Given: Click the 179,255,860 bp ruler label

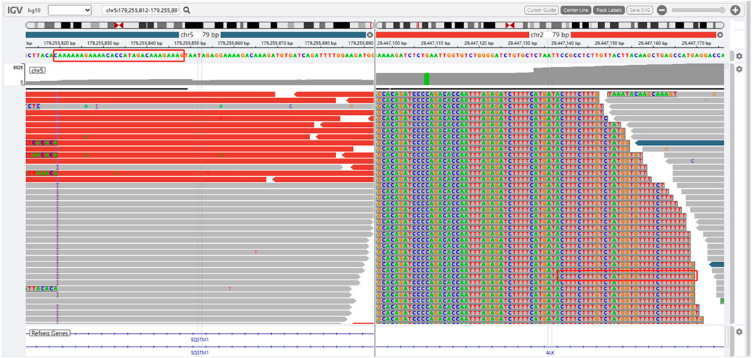Looking at the screenshot, I should pyautogui.click(x=234, y=43).
